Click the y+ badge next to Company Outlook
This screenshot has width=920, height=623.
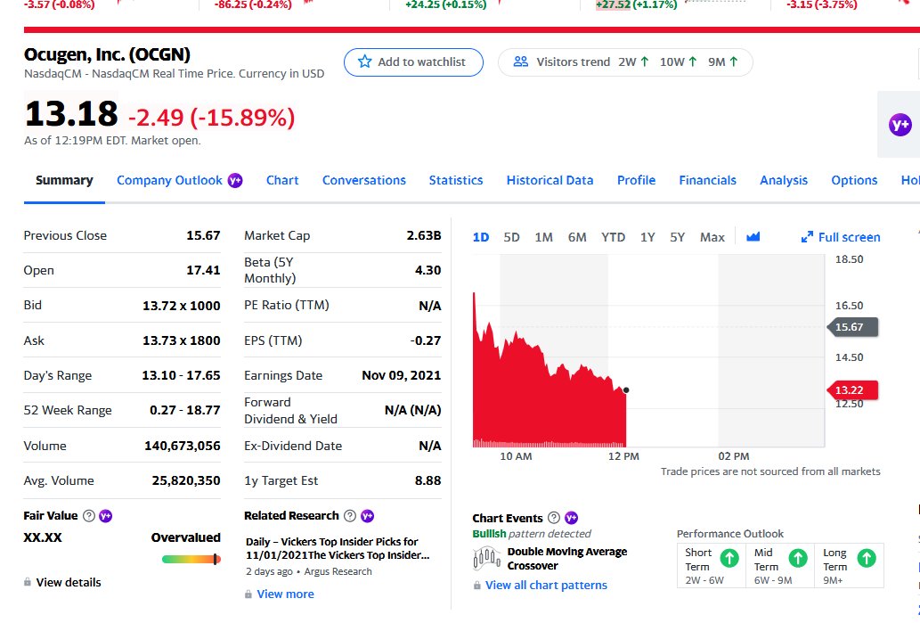pyautogui.click(x=235, y=180)
